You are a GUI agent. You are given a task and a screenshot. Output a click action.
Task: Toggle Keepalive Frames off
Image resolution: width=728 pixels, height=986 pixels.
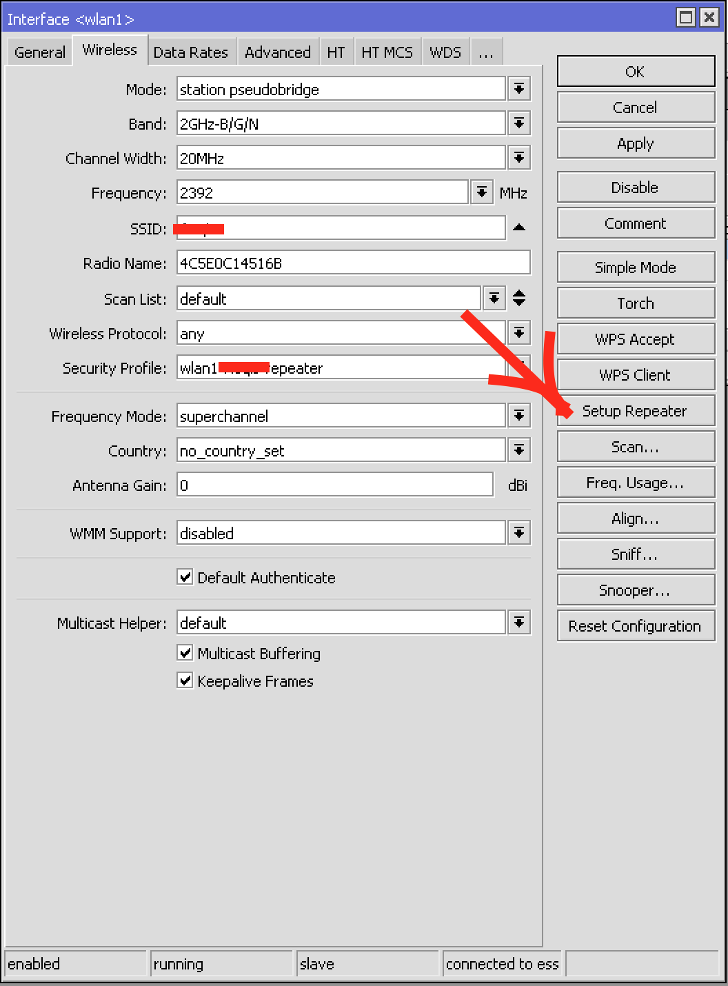(184, 681)
